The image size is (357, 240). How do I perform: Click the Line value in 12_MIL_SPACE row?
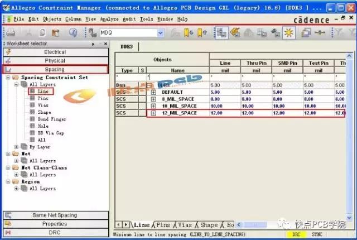pyautogui.click(x=225, y=113)
